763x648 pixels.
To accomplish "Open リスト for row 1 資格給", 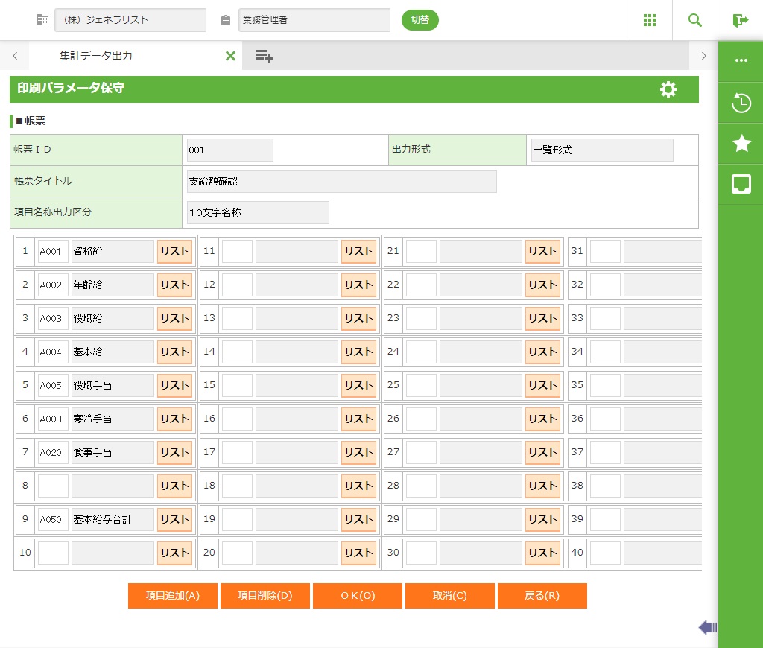I will click(174, 252).
